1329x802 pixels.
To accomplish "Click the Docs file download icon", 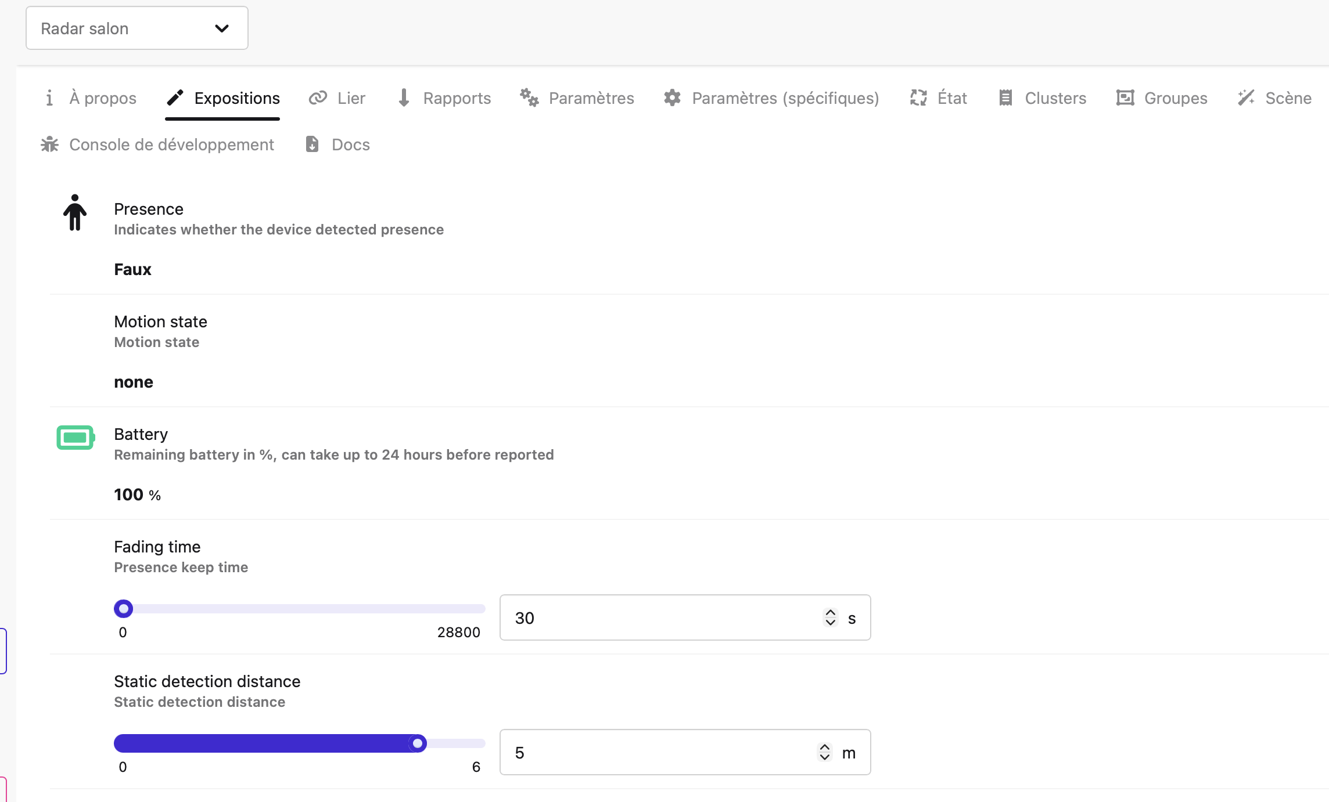I will [x=313, y=144].
